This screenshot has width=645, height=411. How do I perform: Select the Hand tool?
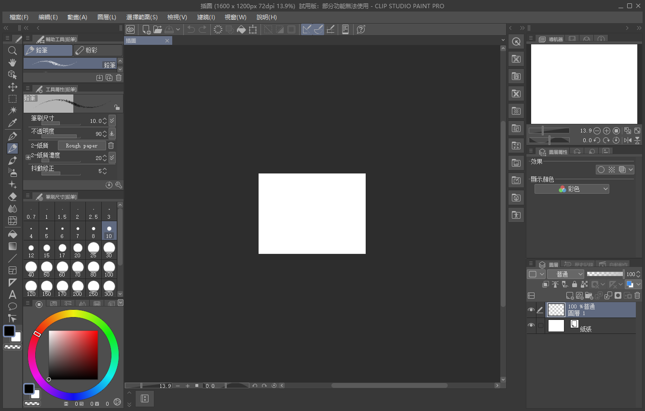point(13,63)
